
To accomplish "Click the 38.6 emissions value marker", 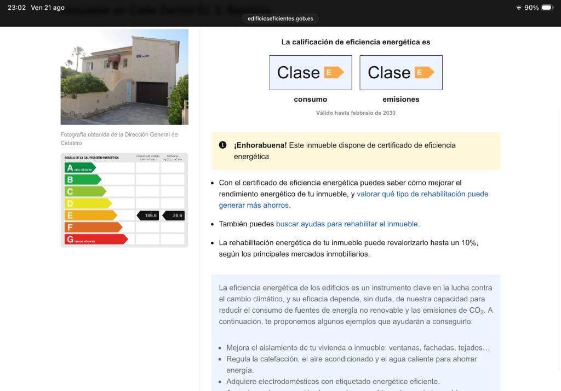I will click(174, 215).
